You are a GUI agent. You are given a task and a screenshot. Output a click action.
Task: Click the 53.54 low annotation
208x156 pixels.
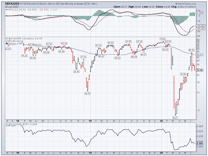[46, 52]
